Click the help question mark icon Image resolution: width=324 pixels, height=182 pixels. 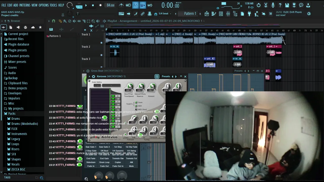[x=280, y=5]
